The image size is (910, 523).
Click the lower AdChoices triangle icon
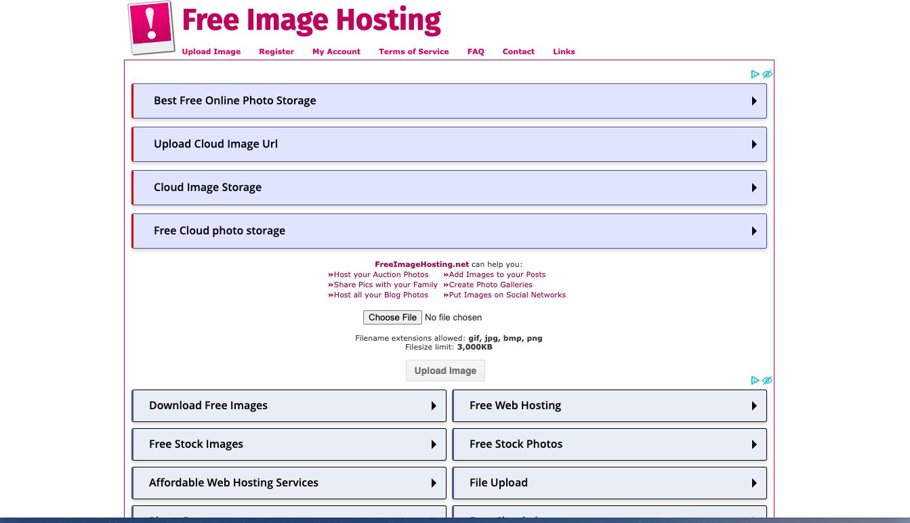pyautogui.click(x=756, y=381)
